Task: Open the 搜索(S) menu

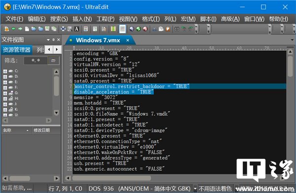Action: (x=59, y=19)
